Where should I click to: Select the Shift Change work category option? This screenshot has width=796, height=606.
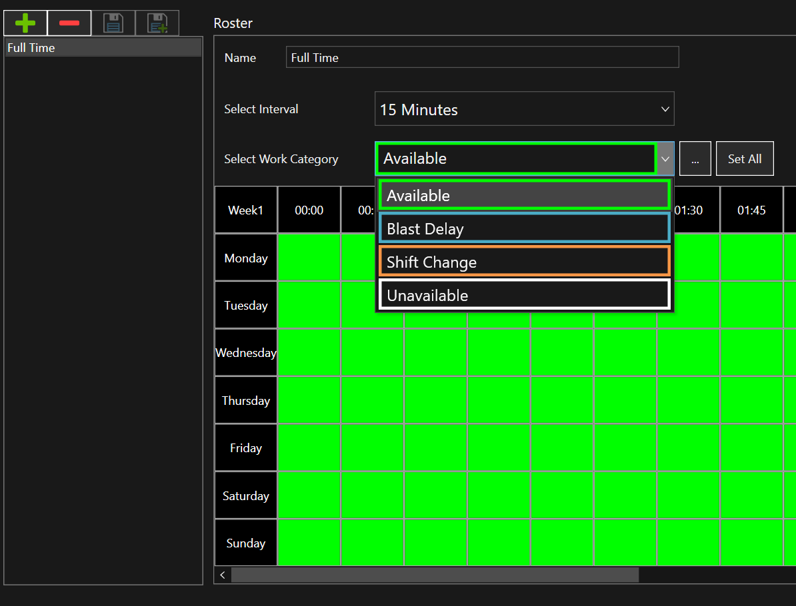click(x=524, y=262)
